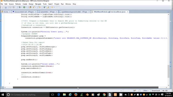Click the vertical scrollbar down arrow
173x97 pixels.
click(168, 85)
